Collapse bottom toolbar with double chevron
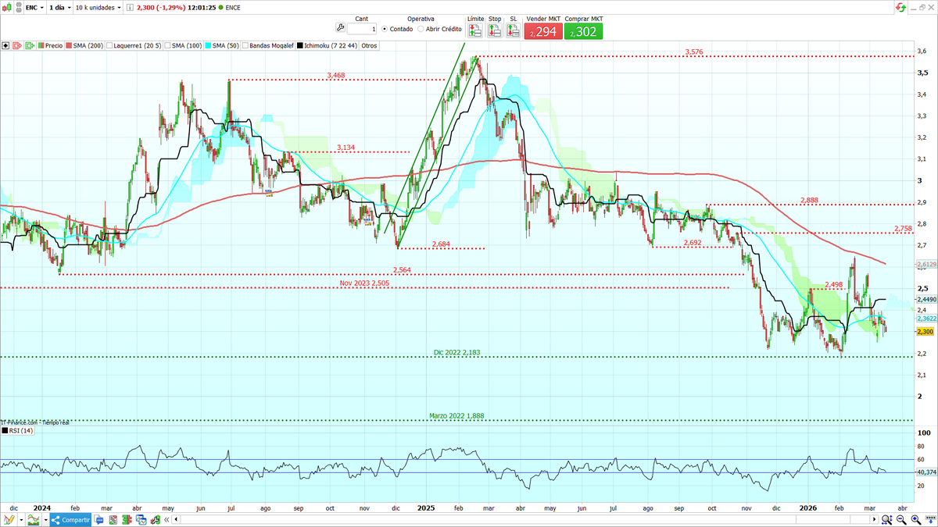This screenshot has height=527, width=938. pos(166,520)
